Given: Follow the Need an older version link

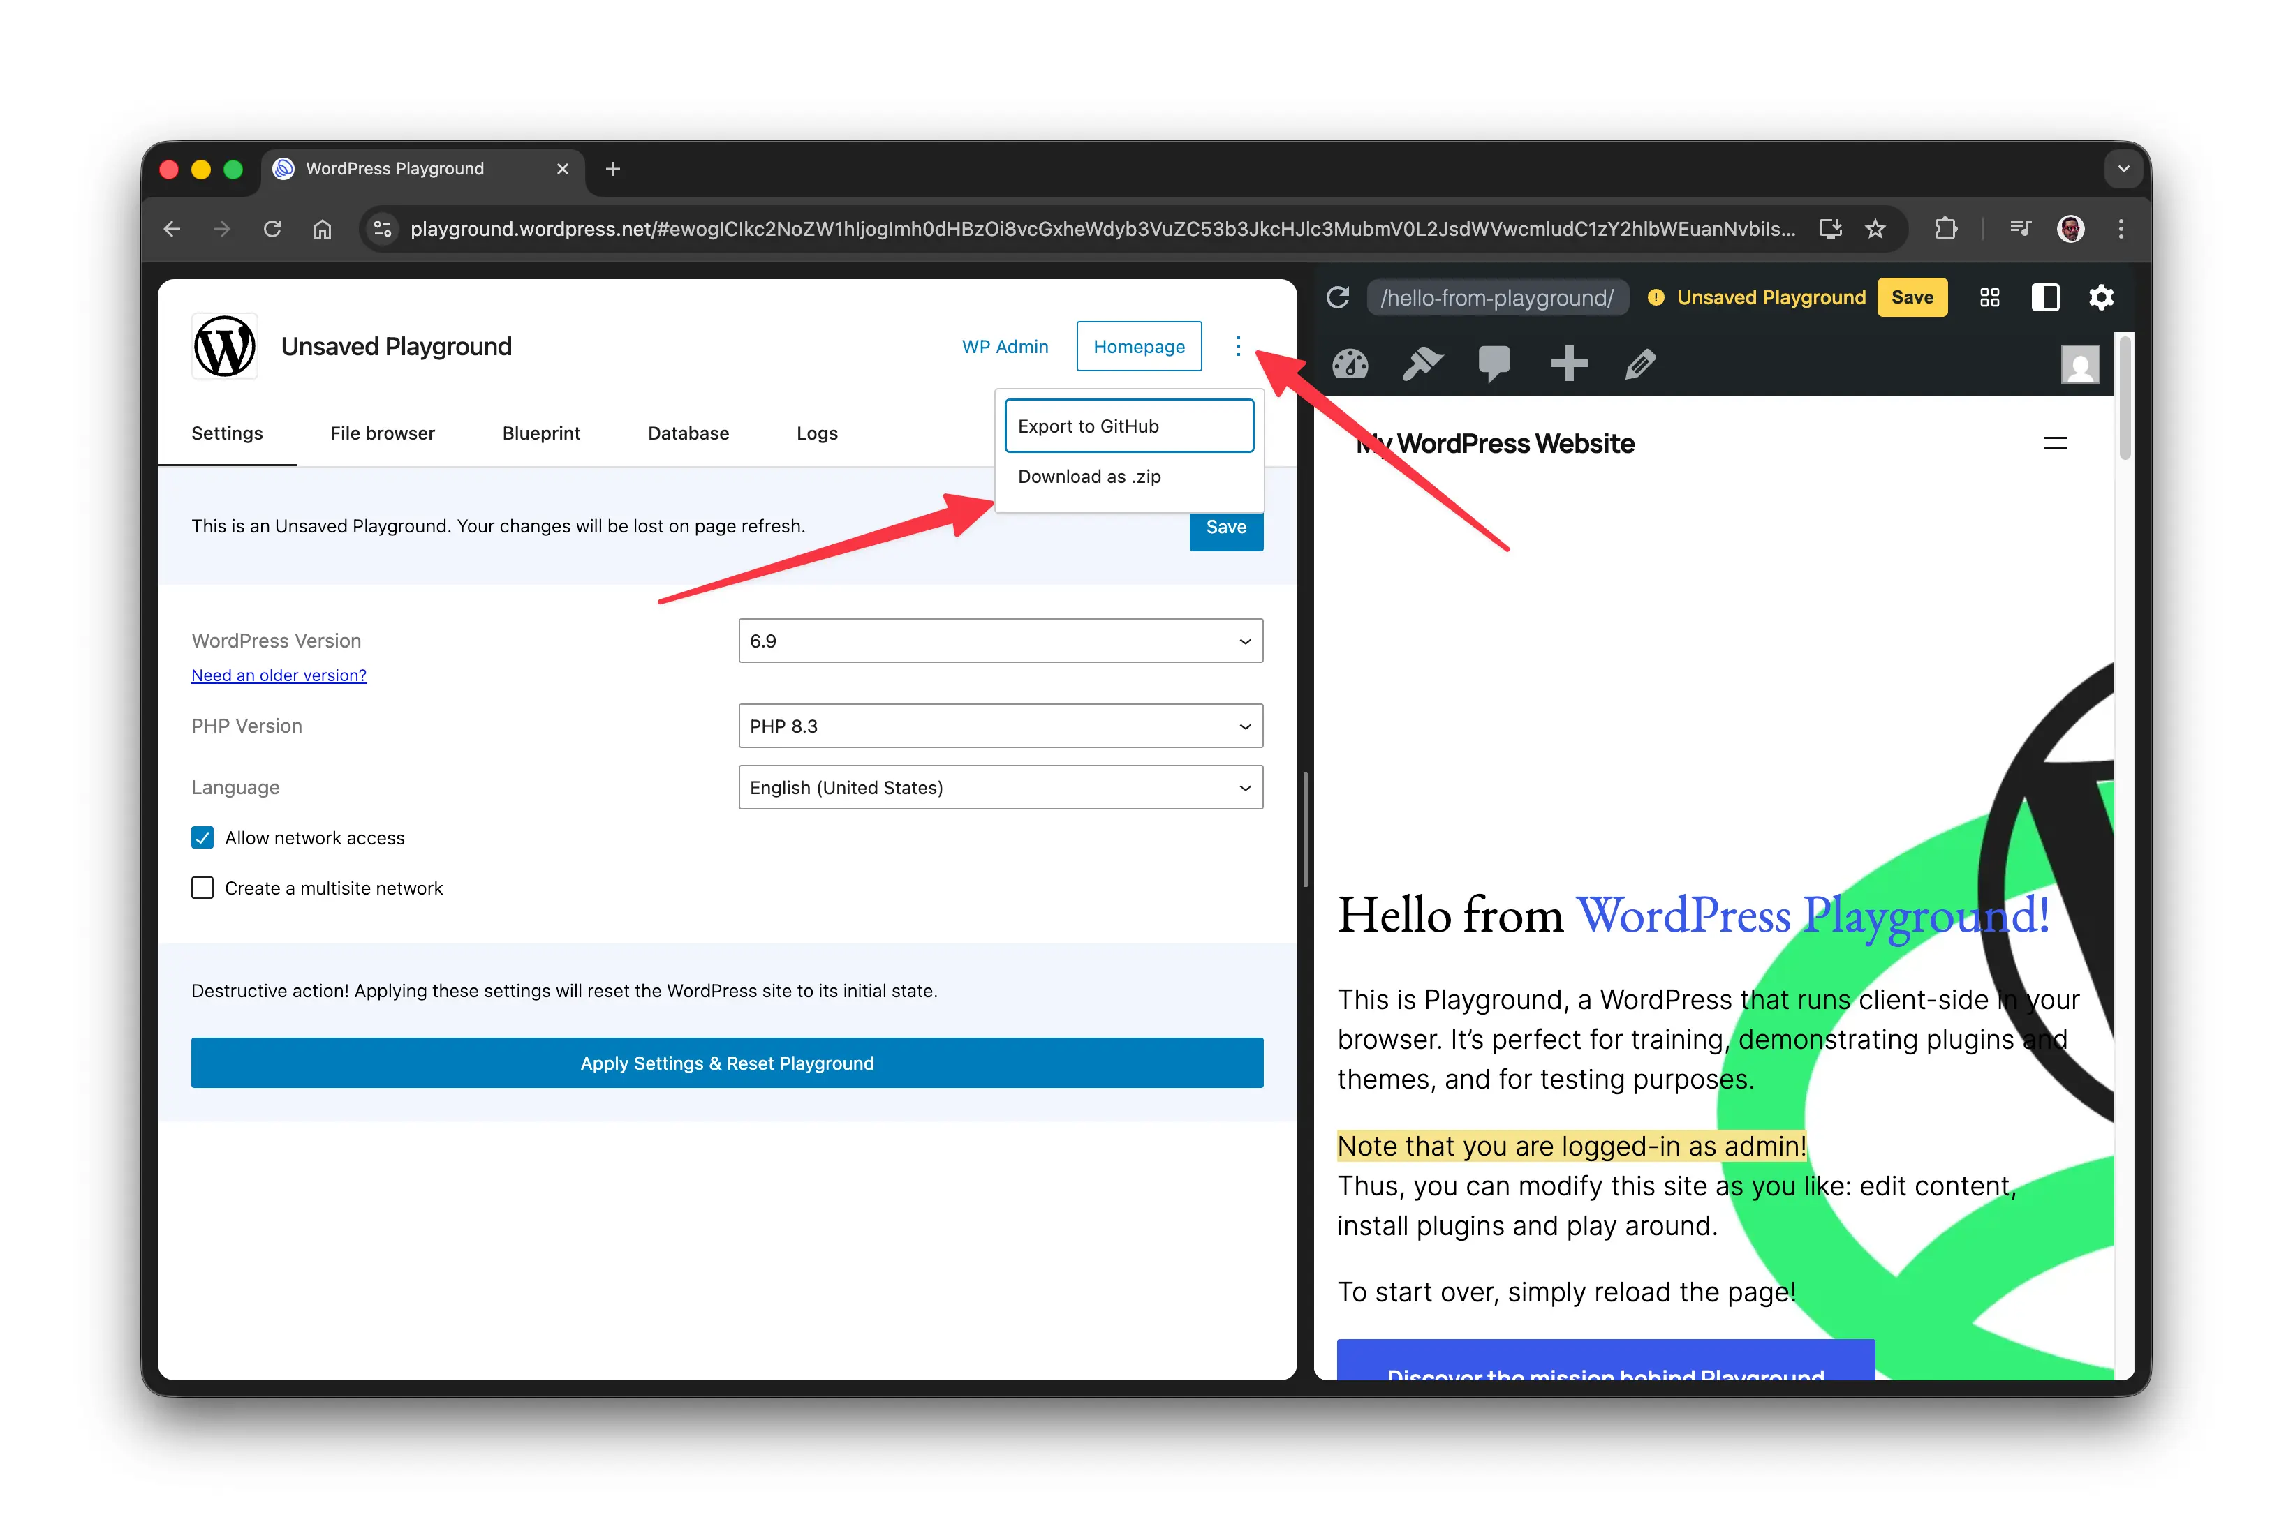Looking at the screenshot, I should [279, 675].
